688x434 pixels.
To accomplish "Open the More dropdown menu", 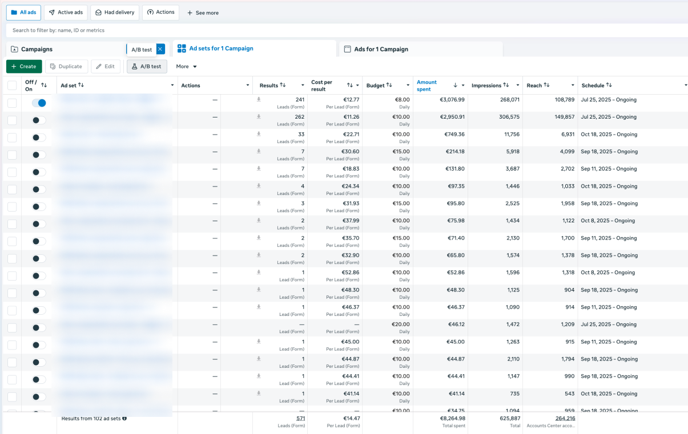I will pyautogui.click(x=187, y=67).
